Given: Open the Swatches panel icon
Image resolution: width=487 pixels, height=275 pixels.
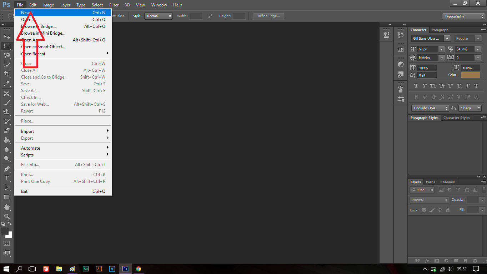Looking at the screenshot, I should coord(401,50).
